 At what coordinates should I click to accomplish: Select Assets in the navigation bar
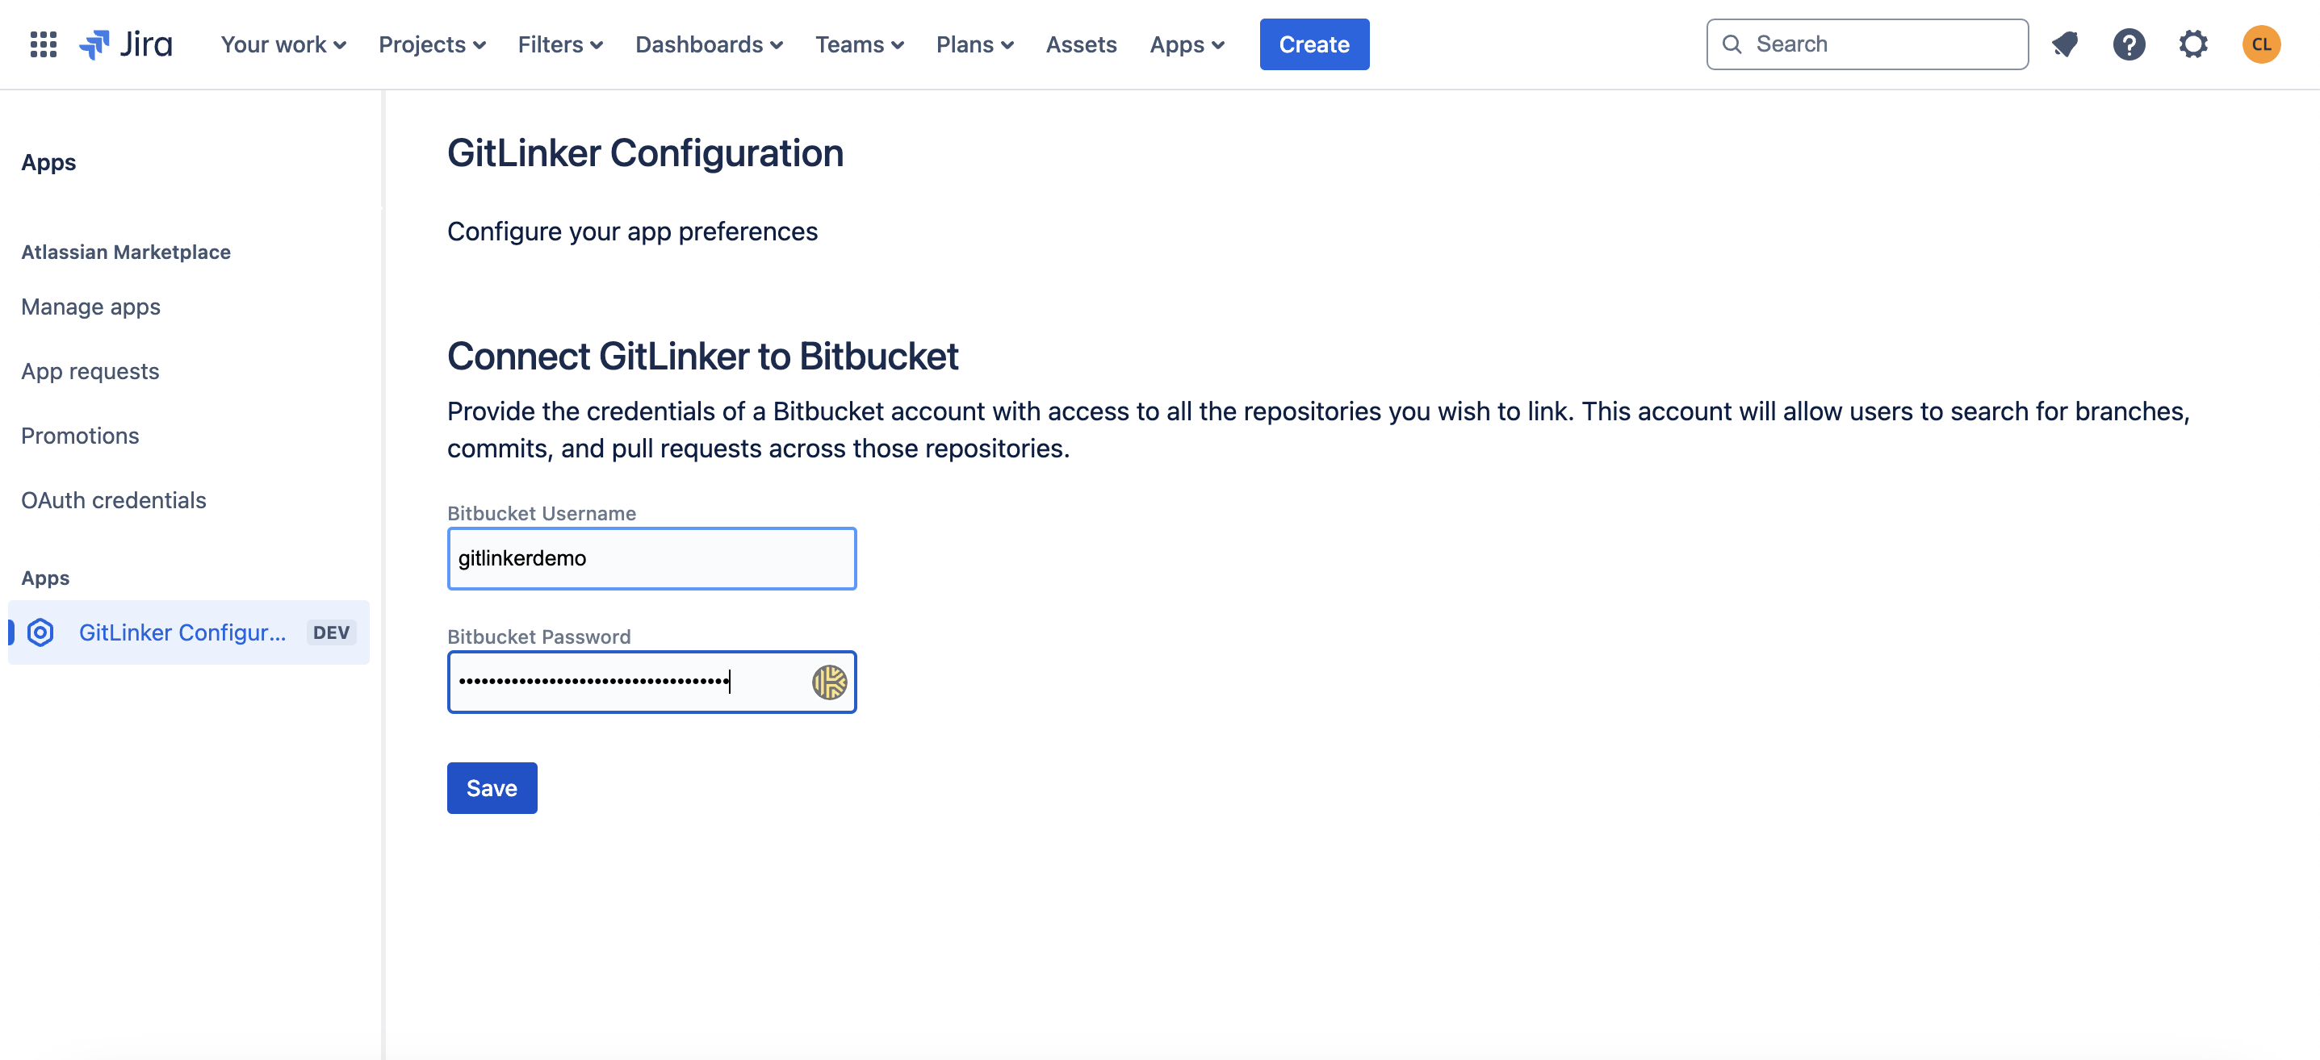pyautogui.click(x=1081, y=44)
